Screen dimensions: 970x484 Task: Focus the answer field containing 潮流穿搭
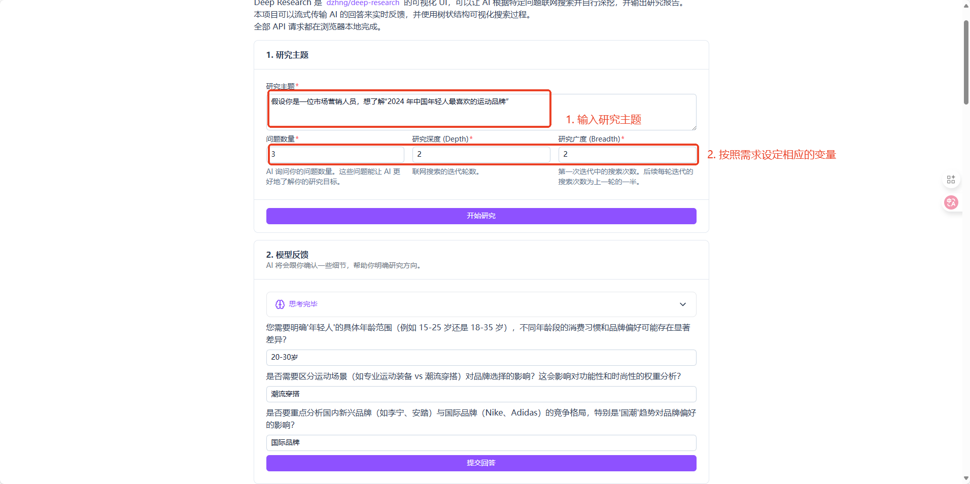coord(481,394)
